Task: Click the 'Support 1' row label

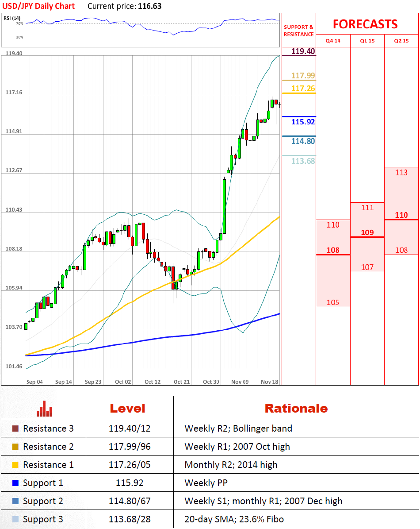Action: point(43,483)
